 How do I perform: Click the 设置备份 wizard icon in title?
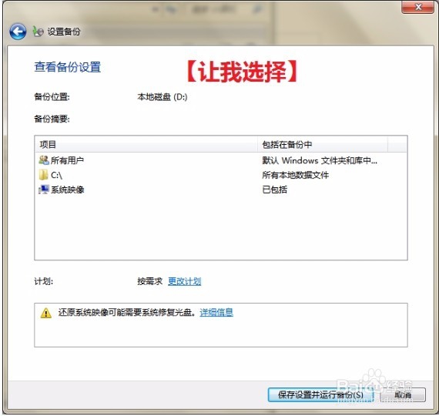[x=38, y=32]
